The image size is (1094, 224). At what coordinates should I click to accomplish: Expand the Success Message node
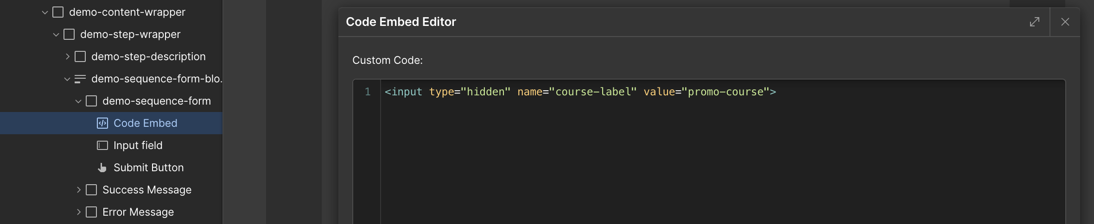(78, 190)
